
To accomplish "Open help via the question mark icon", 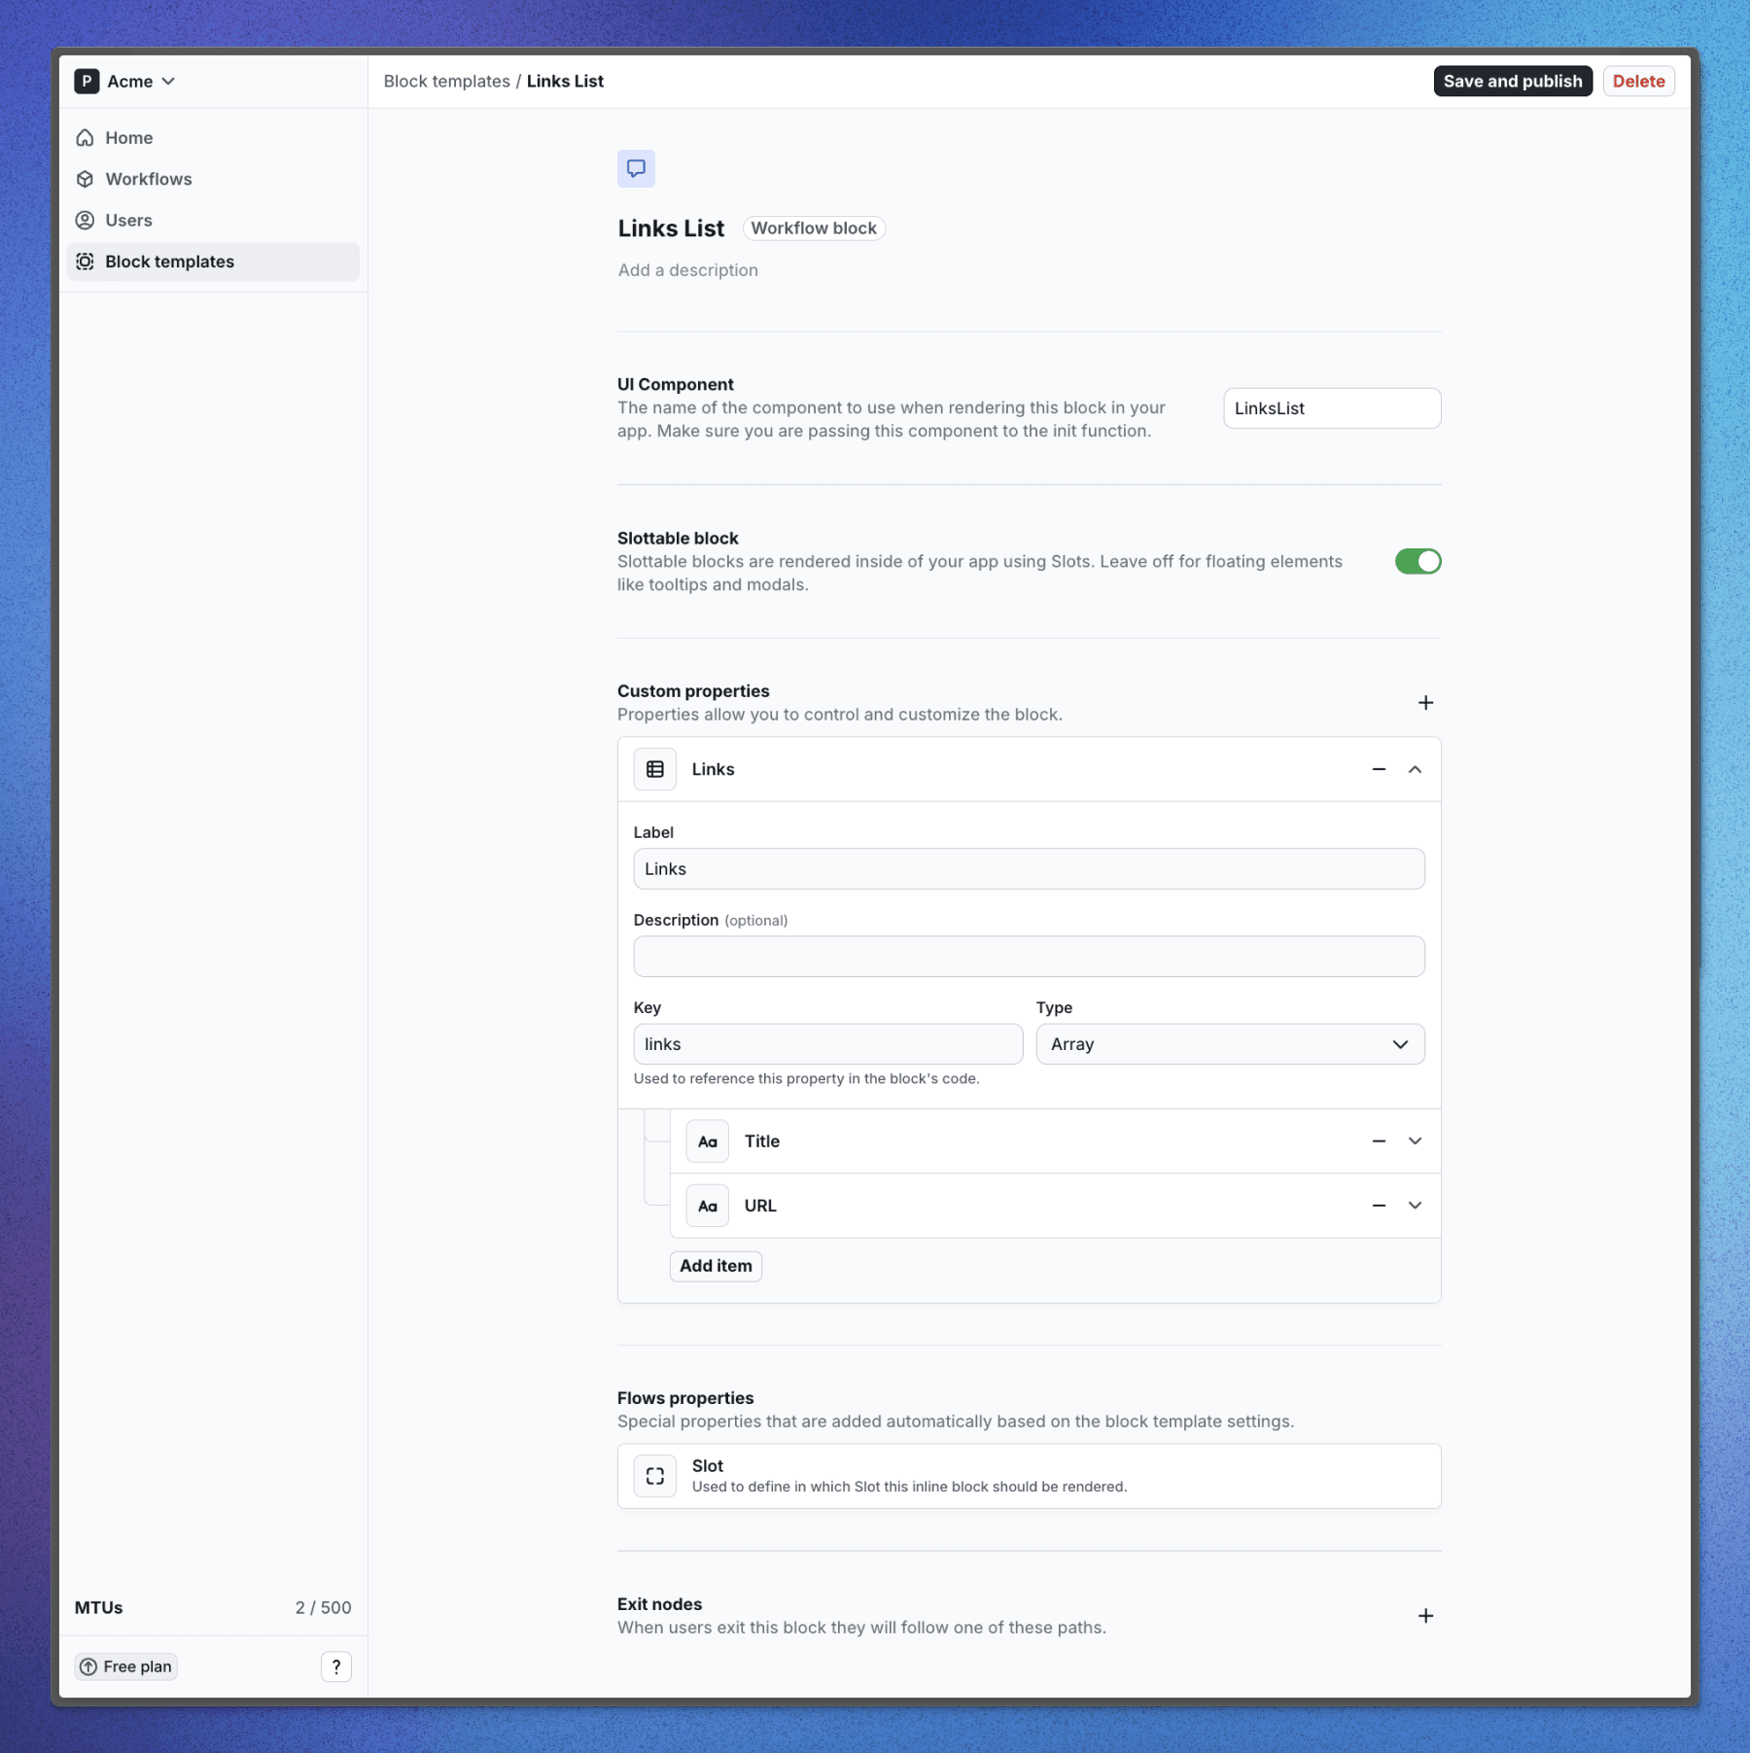I will (336, 1666).
